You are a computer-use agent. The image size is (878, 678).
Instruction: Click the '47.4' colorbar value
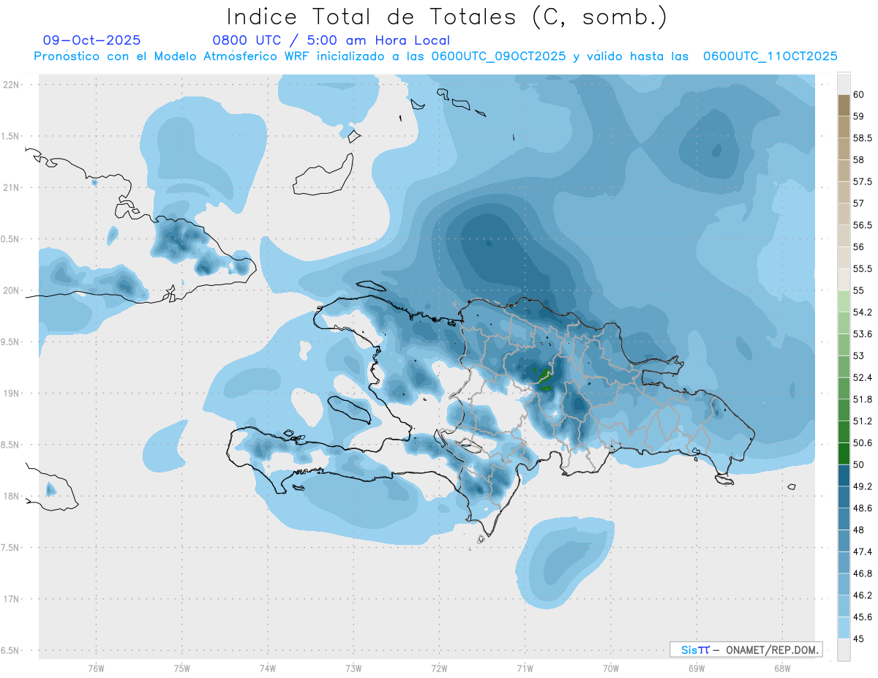pyautogui.click(x=863, y=551)
